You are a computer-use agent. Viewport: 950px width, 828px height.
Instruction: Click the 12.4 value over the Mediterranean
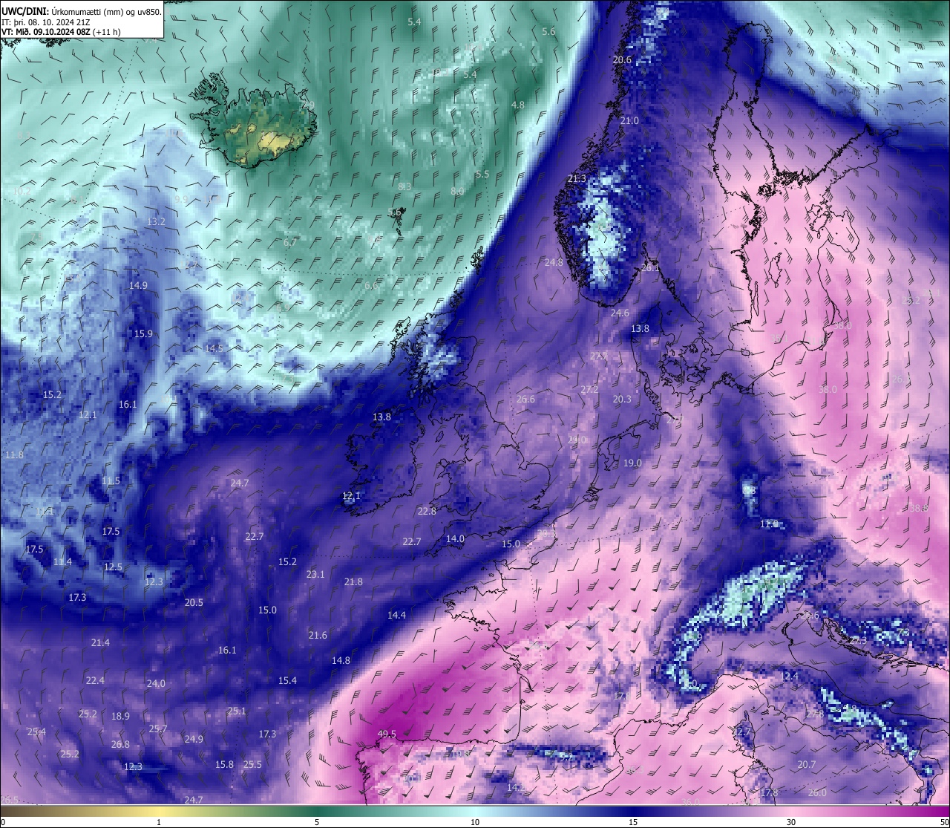[x=790, y=676]
